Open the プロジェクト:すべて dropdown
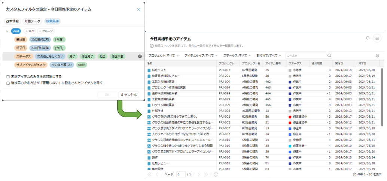 (x=163, y=56)
